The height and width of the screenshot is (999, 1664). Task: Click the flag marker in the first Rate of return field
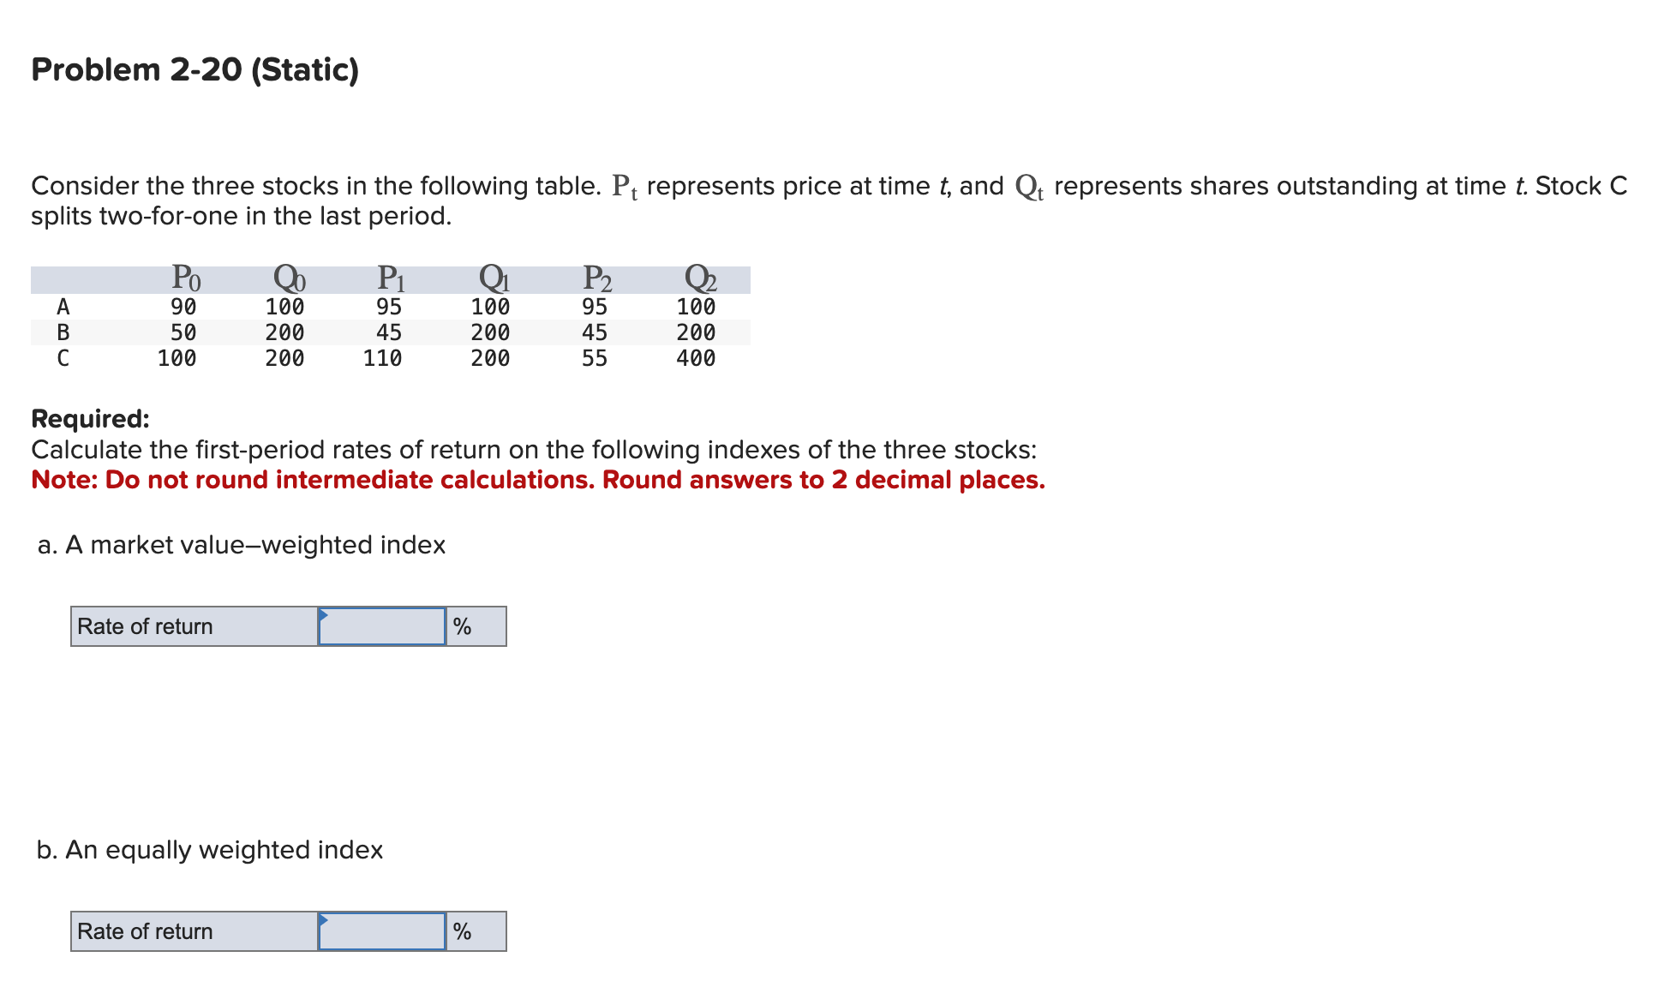[x=323, y=617]
